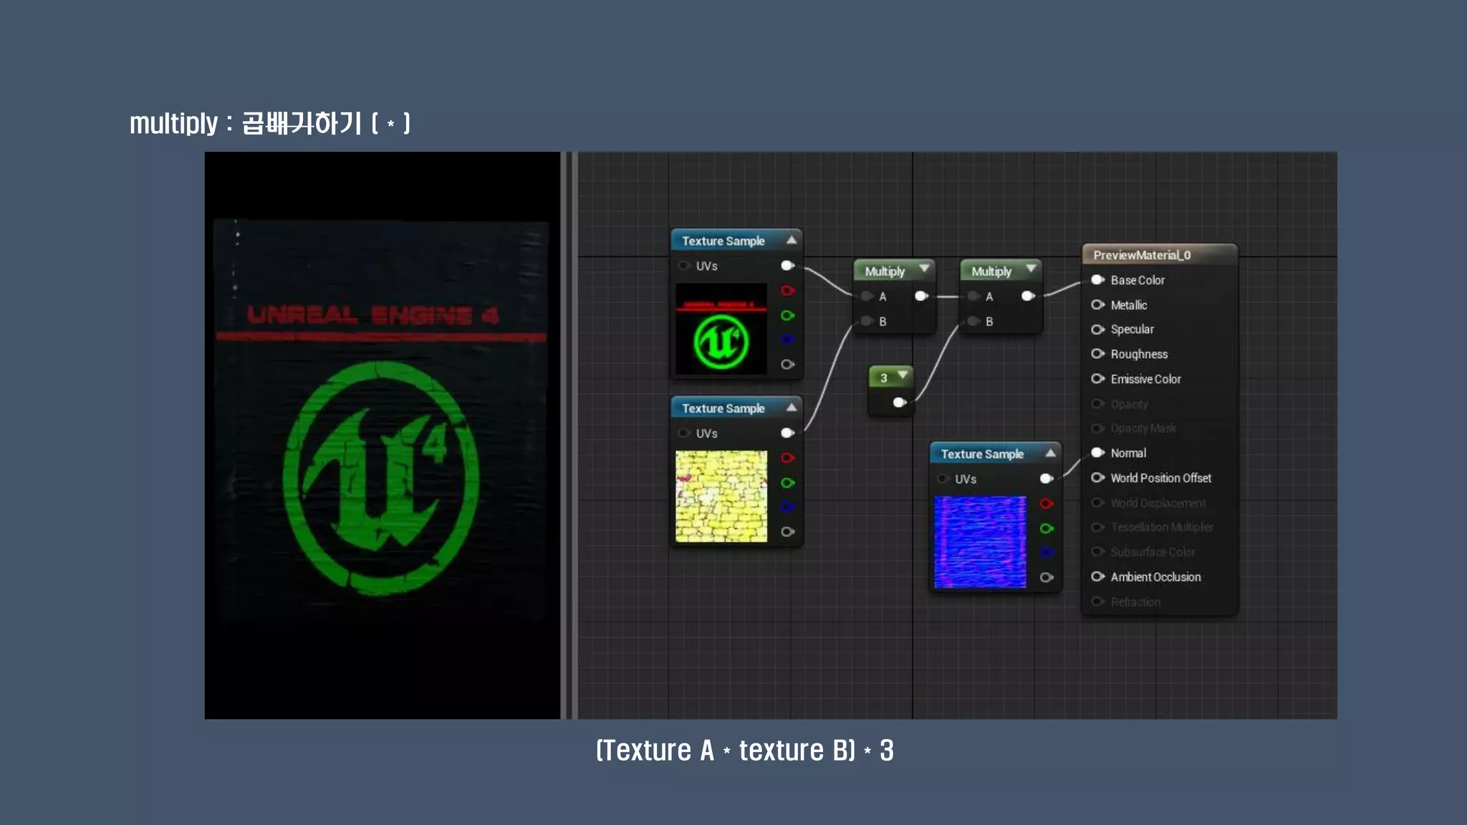Viewport: 1467px width, 825px height.
Task: Click B input pin on left Multiply node
Action: pyautogui.click(x=867, y=321)
